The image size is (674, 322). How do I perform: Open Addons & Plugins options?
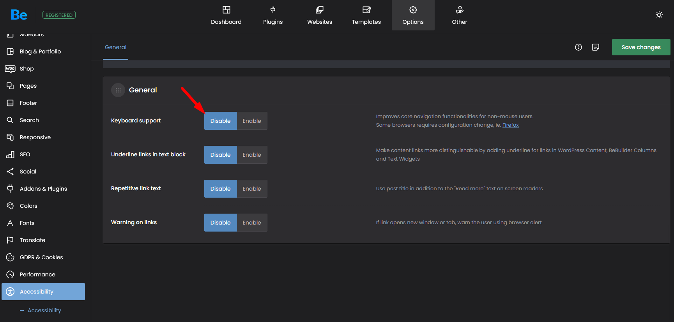43,189
